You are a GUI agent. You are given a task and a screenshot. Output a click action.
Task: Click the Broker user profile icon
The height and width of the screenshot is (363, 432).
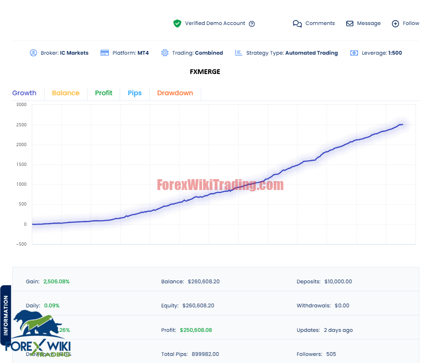click(33, 53)
